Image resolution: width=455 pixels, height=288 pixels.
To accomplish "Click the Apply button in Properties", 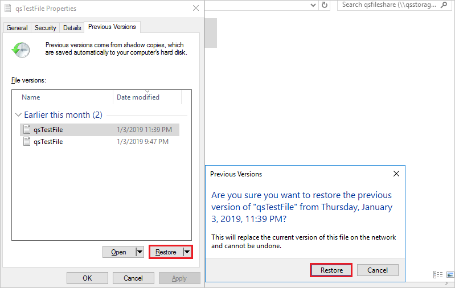I will click(179, 278).
